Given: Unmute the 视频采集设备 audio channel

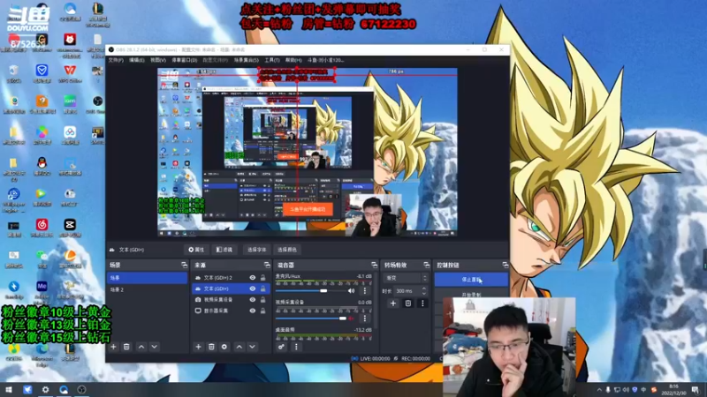Looking at the screenshot, I should tap(351, 318).
